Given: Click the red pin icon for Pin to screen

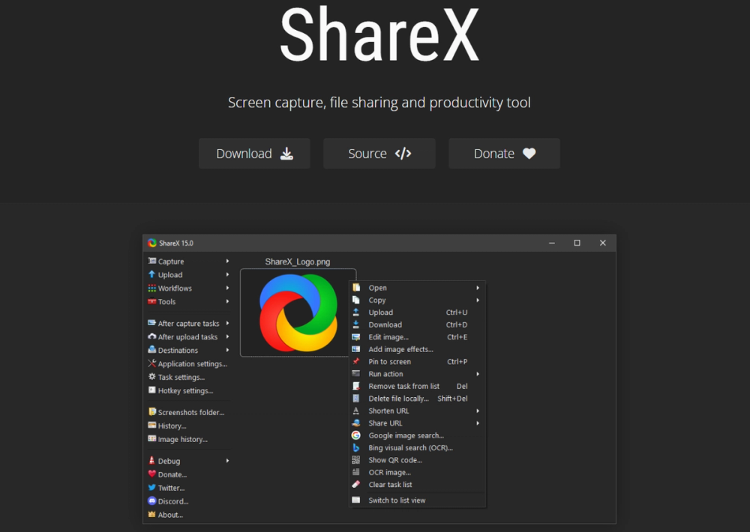Looking at the screenshot, I should pos(355,361).
